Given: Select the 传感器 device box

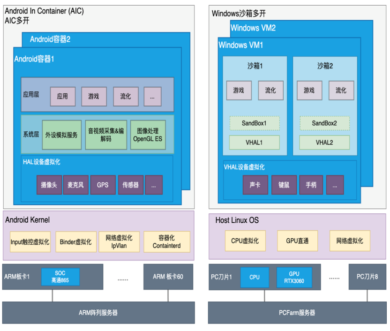Looking at the screenshot, I should [130, 185].
